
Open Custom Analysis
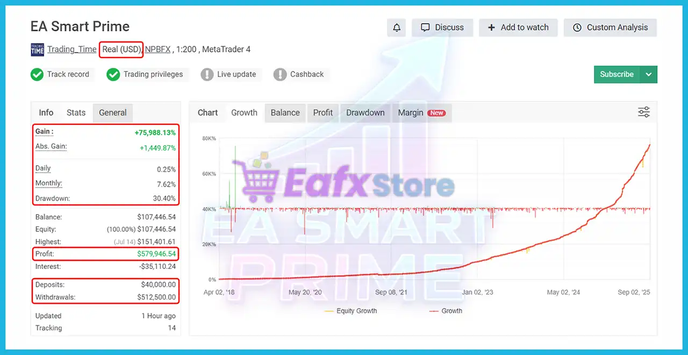click(610, 27)
